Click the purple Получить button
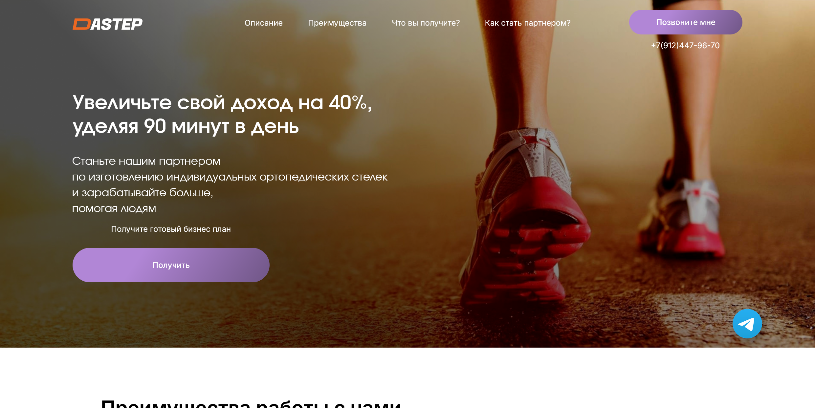815x408 pixels. tap(171, 265)
